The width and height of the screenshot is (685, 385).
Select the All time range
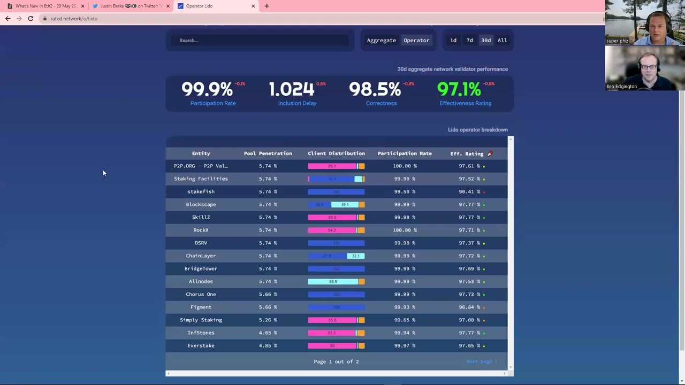[502, 40]
